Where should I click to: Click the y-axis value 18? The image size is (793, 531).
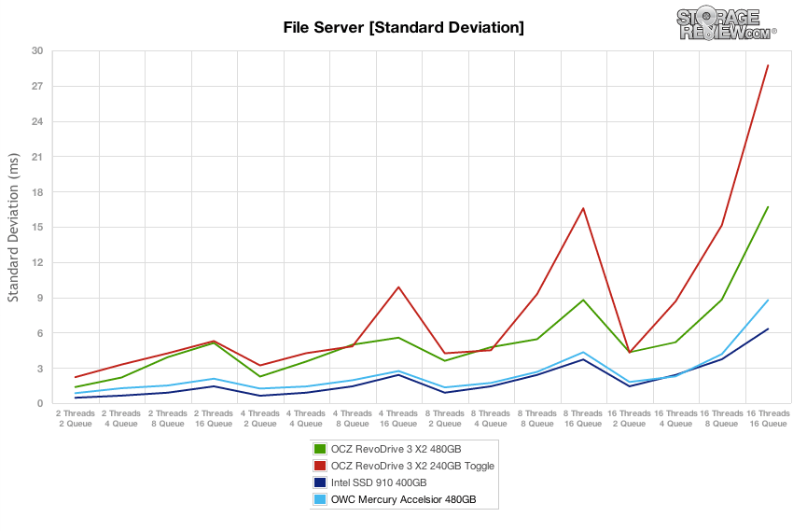pyautogui.click(x=37, y=192)
